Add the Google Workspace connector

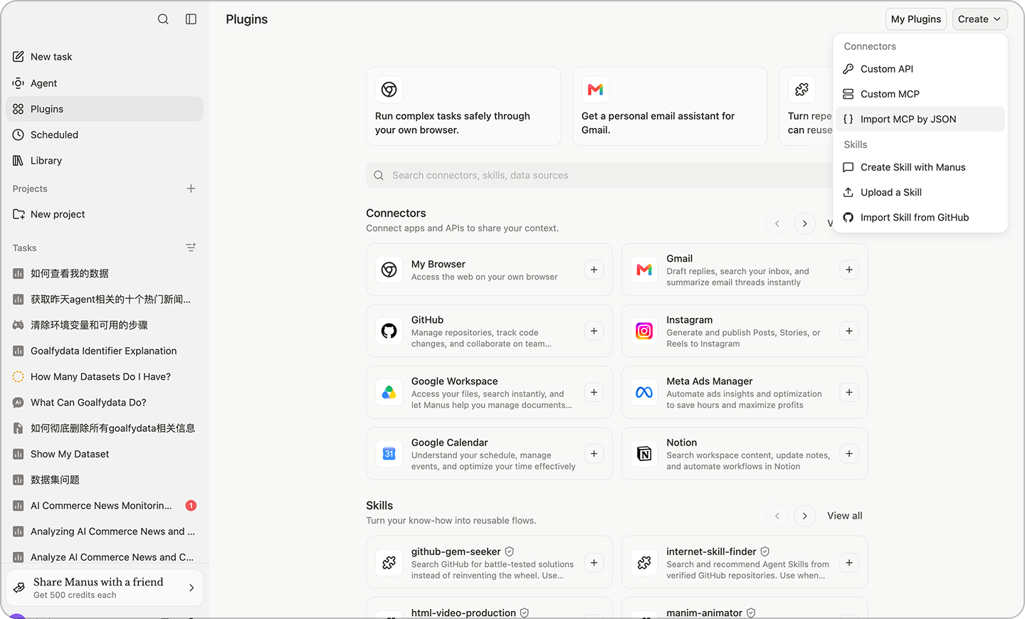[x=594, y=392]
